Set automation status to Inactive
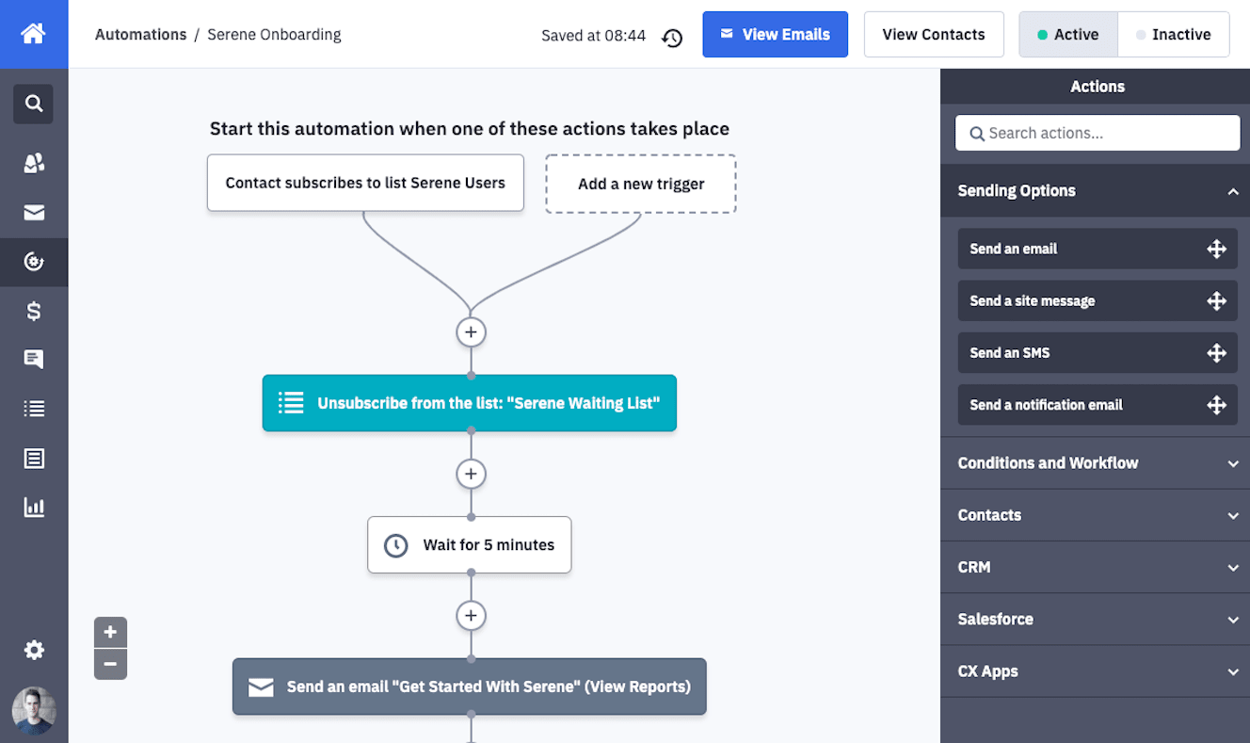The height and width of the screenshot is (743, 1250). [x=1173, y=35]
